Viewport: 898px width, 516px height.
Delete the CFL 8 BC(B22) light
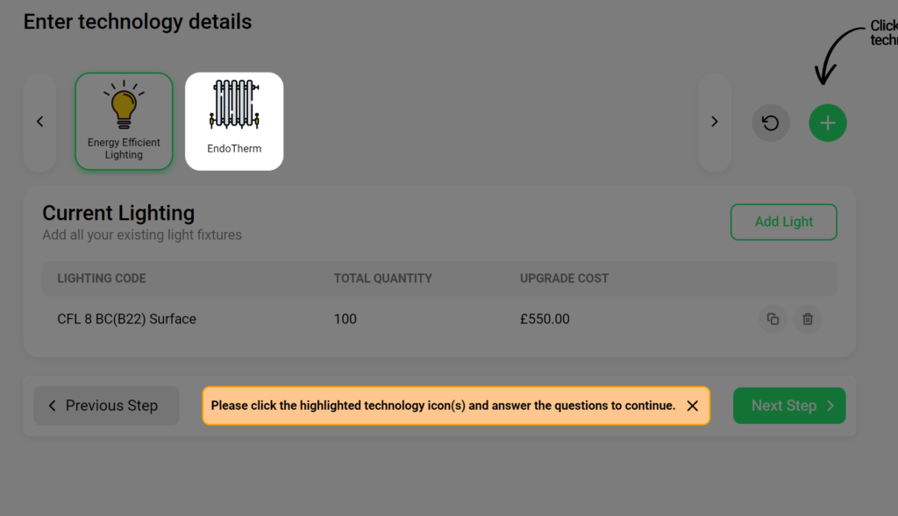click(808, 319)
